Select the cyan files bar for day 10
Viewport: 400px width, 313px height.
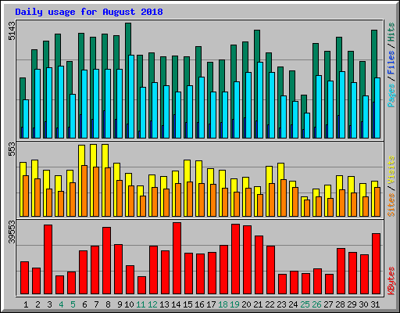tap(131, 96)
